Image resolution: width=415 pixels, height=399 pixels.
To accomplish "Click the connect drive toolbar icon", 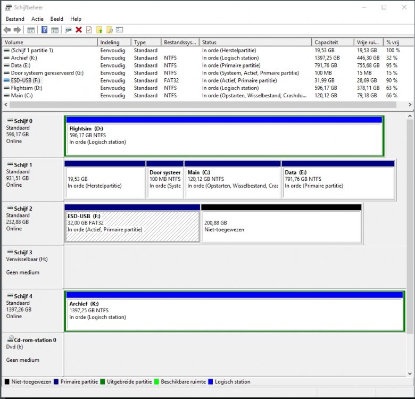I will click(x=68, y=30).
